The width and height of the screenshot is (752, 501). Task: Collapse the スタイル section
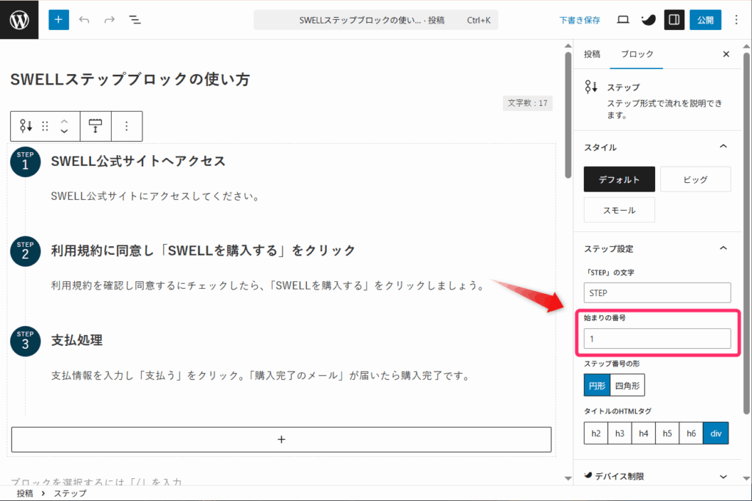(x=723, y=147)
